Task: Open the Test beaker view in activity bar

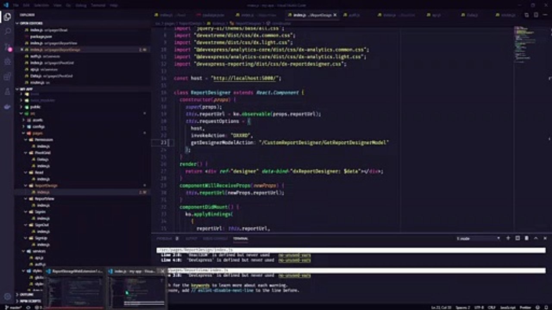Action: tap(7, 92)
